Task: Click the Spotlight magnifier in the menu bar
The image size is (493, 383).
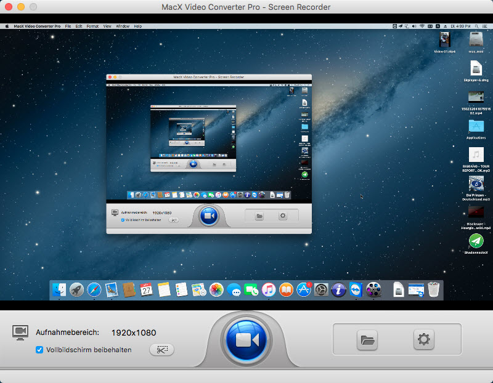Action: tap(477, 26)
